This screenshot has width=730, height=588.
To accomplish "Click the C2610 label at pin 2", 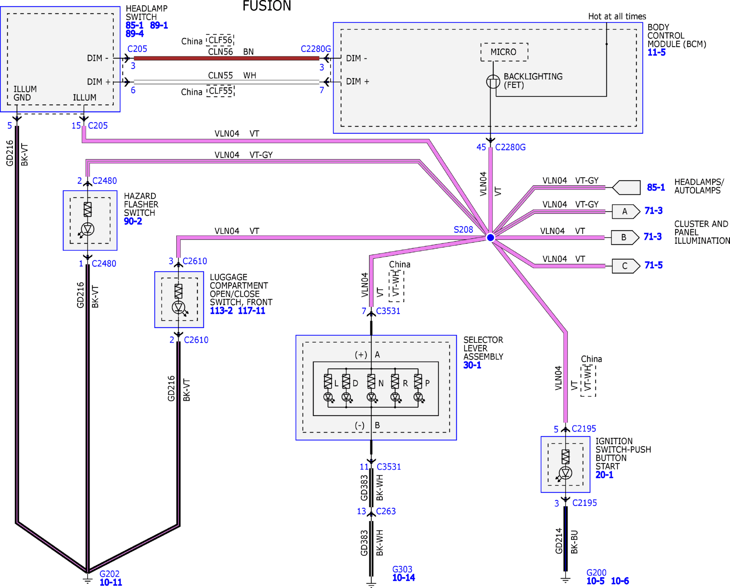I will point(196,340).
